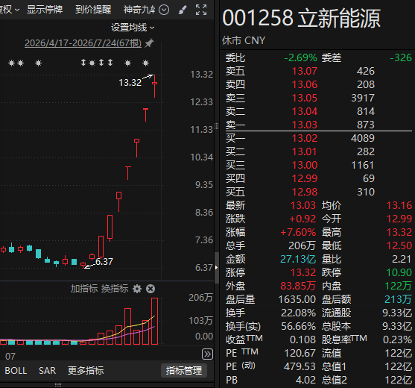
Task: Close the volume indicator panel
Action: tap(151, 289)
